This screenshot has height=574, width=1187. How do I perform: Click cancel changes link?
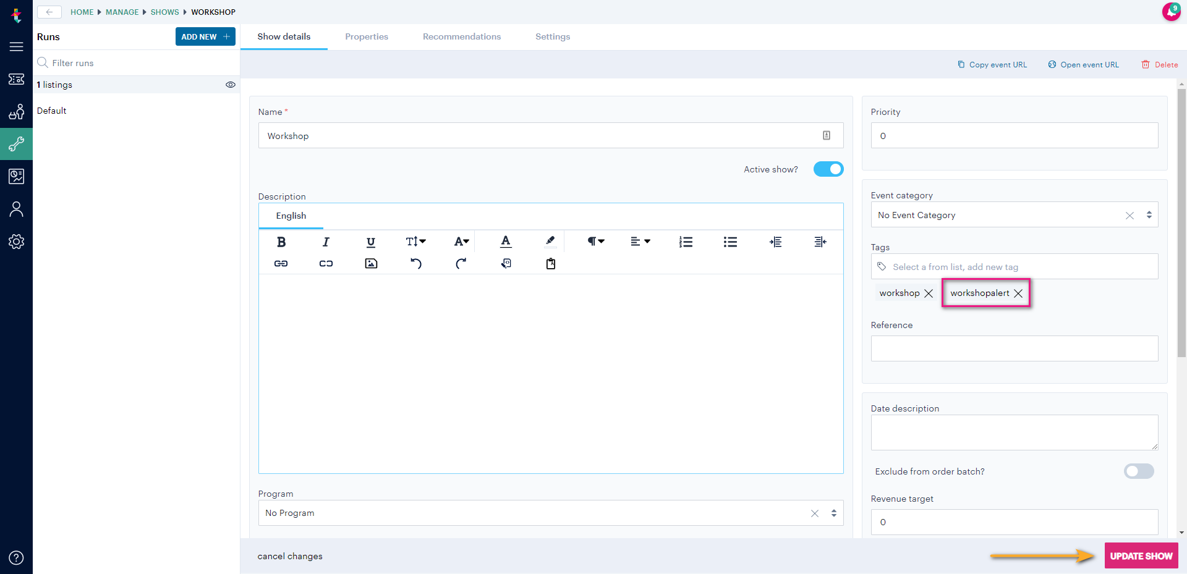click(x=290, y=556)
